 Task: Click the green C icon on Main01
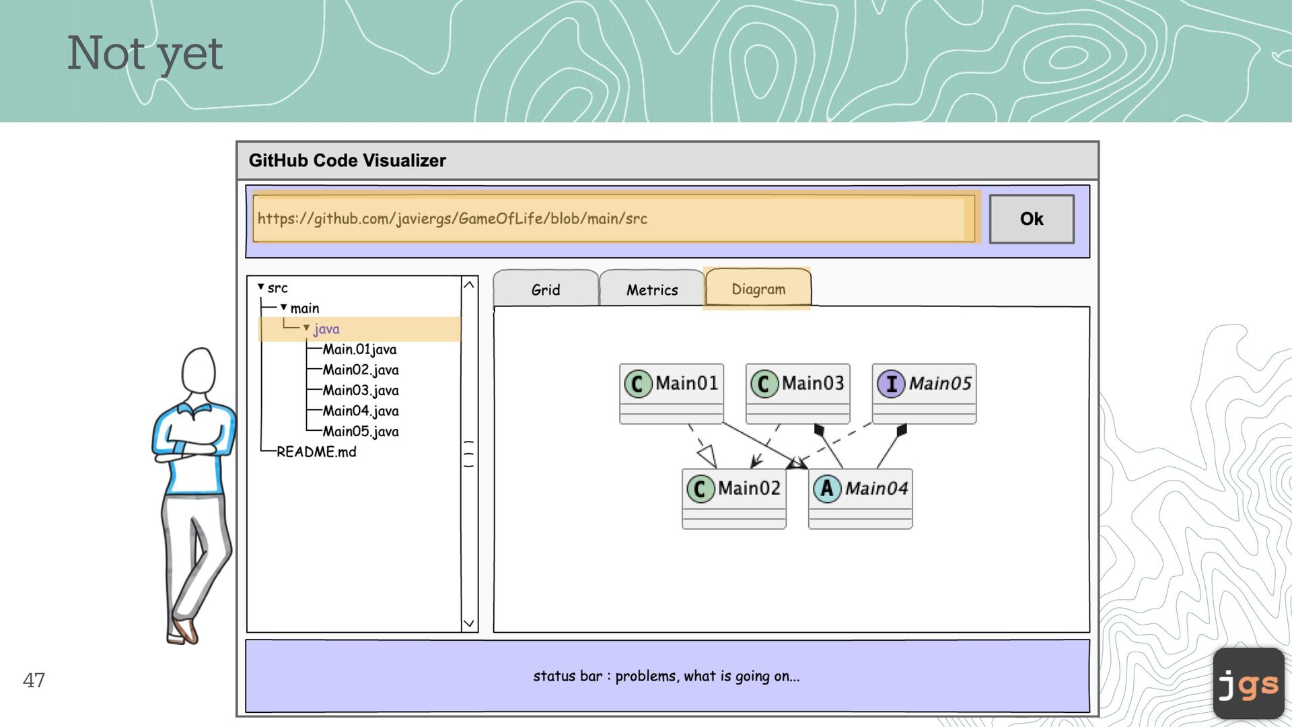tap(637, 384)
